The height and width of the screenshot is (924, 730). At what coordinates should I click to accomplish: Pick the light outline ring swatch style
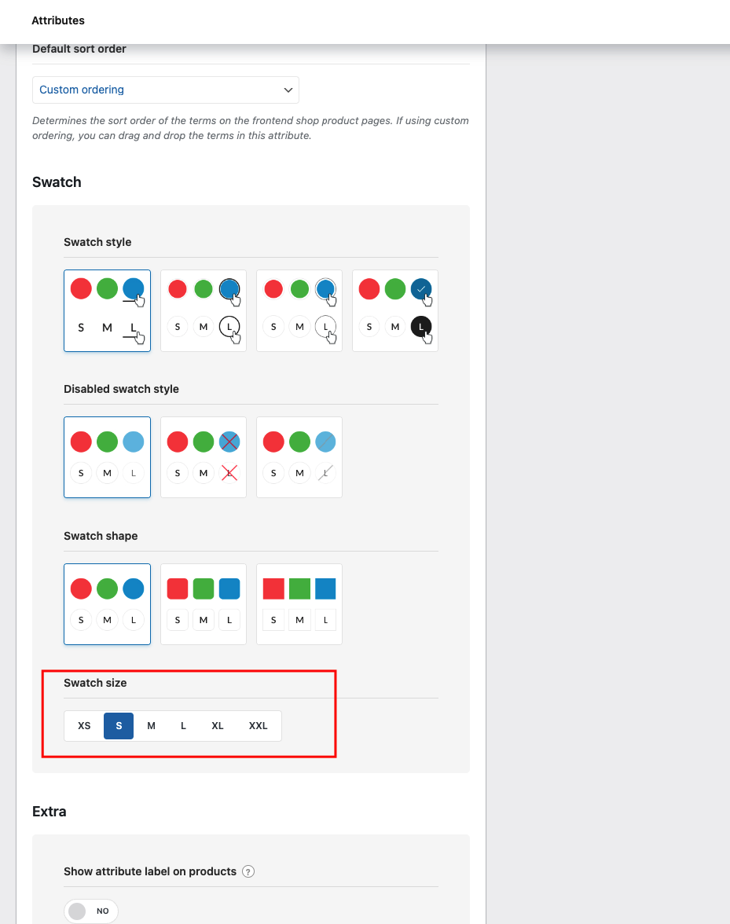(x=299, y=310)
